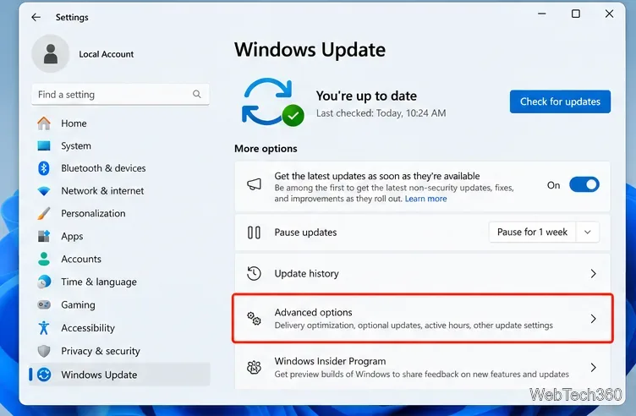Click the back arrow in Settings
This screenshot has width=636, height=416.
[36, 17]
